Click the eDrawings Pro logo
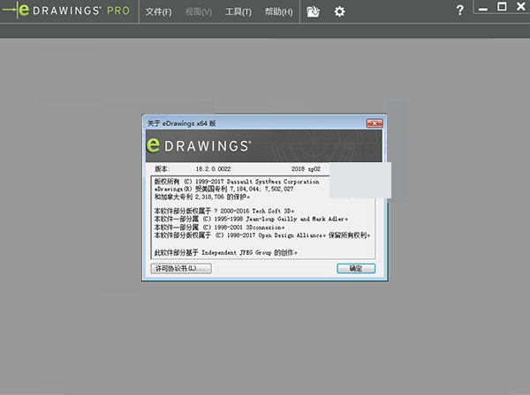530x395 pixels. pyautogui.click(x=66, y=11)
